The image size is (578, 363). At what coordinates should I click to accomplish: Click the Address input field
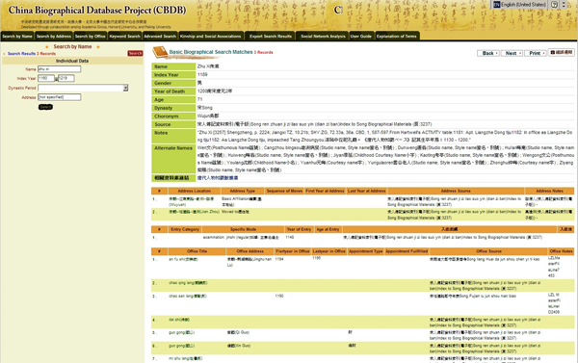59,97
